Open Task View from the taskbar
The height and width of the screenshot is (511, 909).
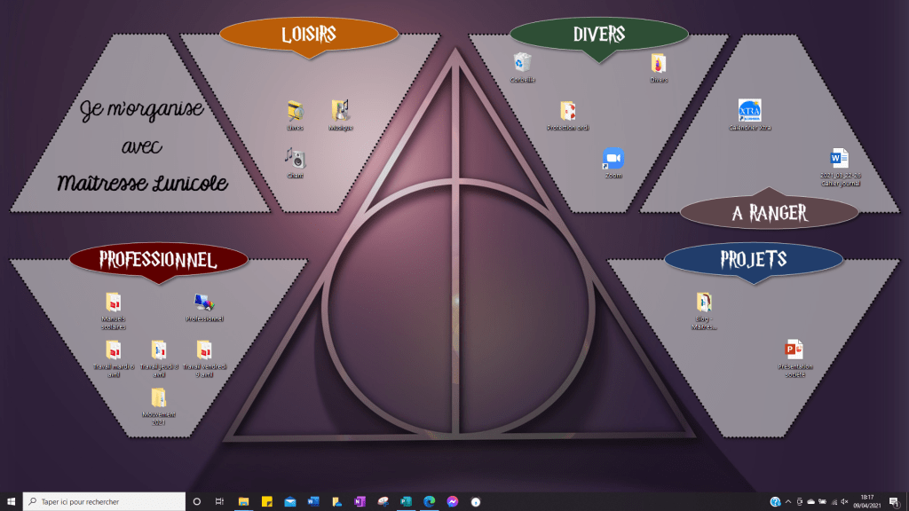(x=219, y=501)
